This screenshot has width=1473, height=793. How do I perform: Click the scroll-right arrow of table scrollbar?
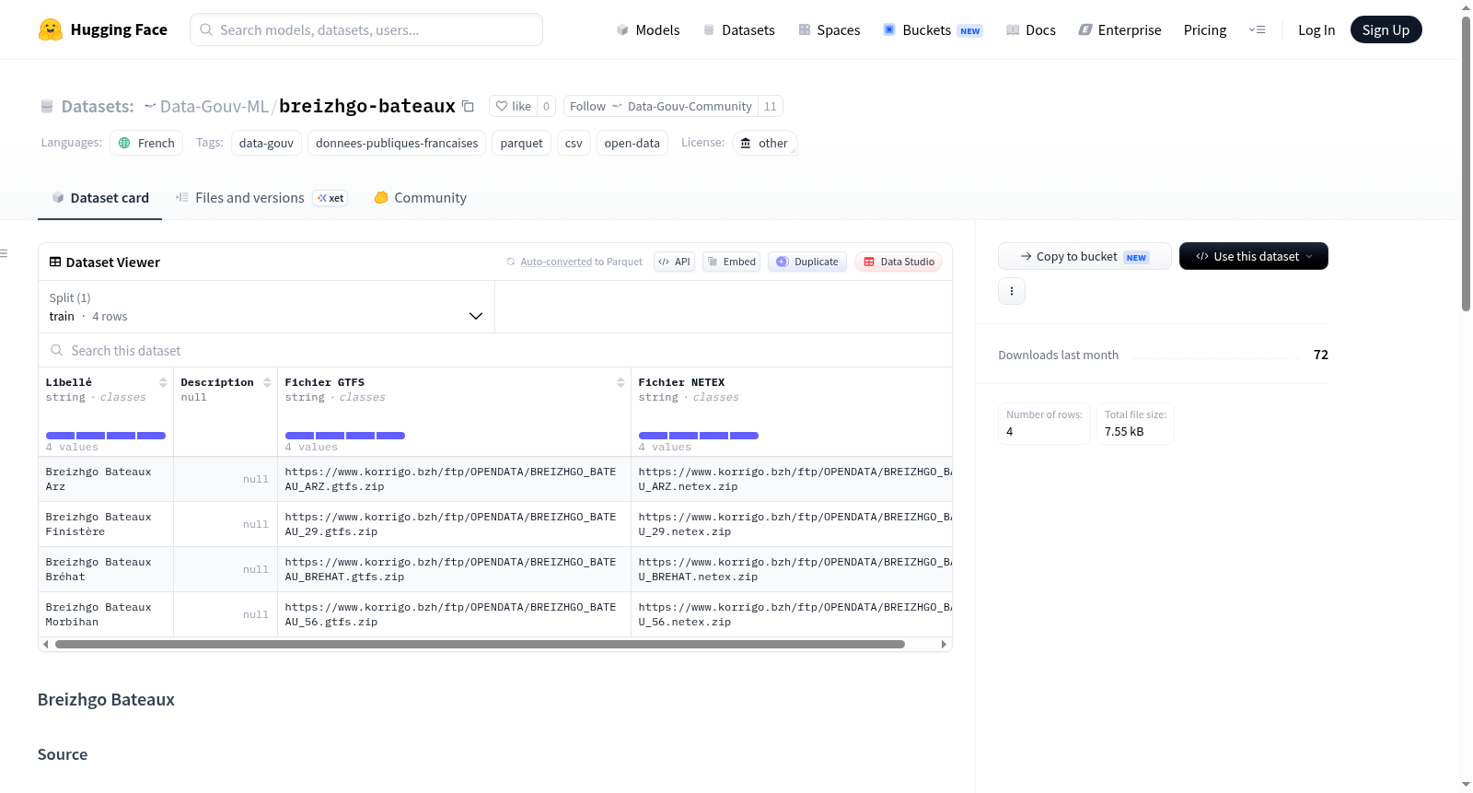click(944, 645)
